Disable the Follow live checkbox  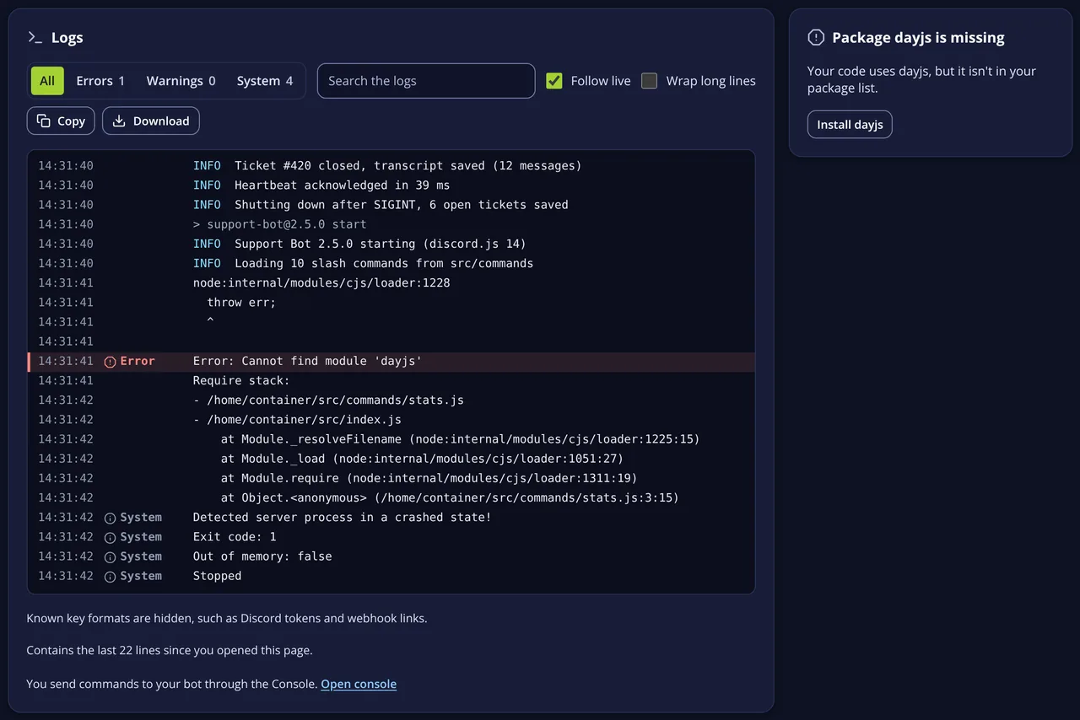pyautogui.click(x=554, y=81)
